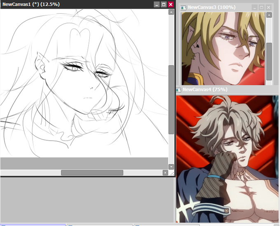This screenshot has height=226, width=280.
Task: Close the NewCanvas3 window
Action: pos(268,7)
